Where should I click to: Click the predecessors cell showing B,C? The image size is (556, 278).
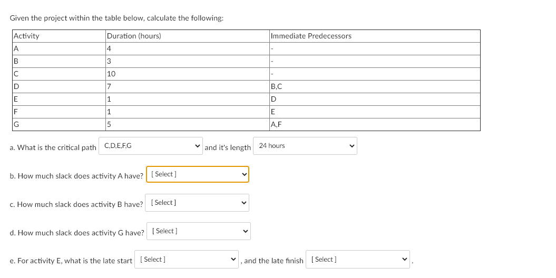pyautogui.click(x=374, y=87)
